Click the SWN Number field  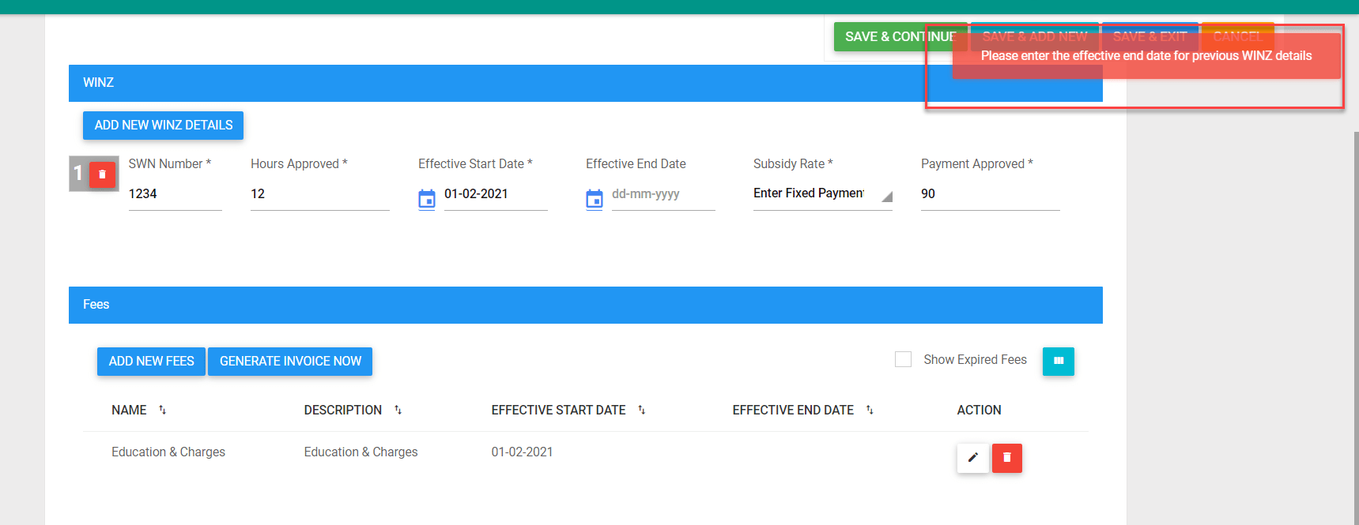[x=176, y=194]
